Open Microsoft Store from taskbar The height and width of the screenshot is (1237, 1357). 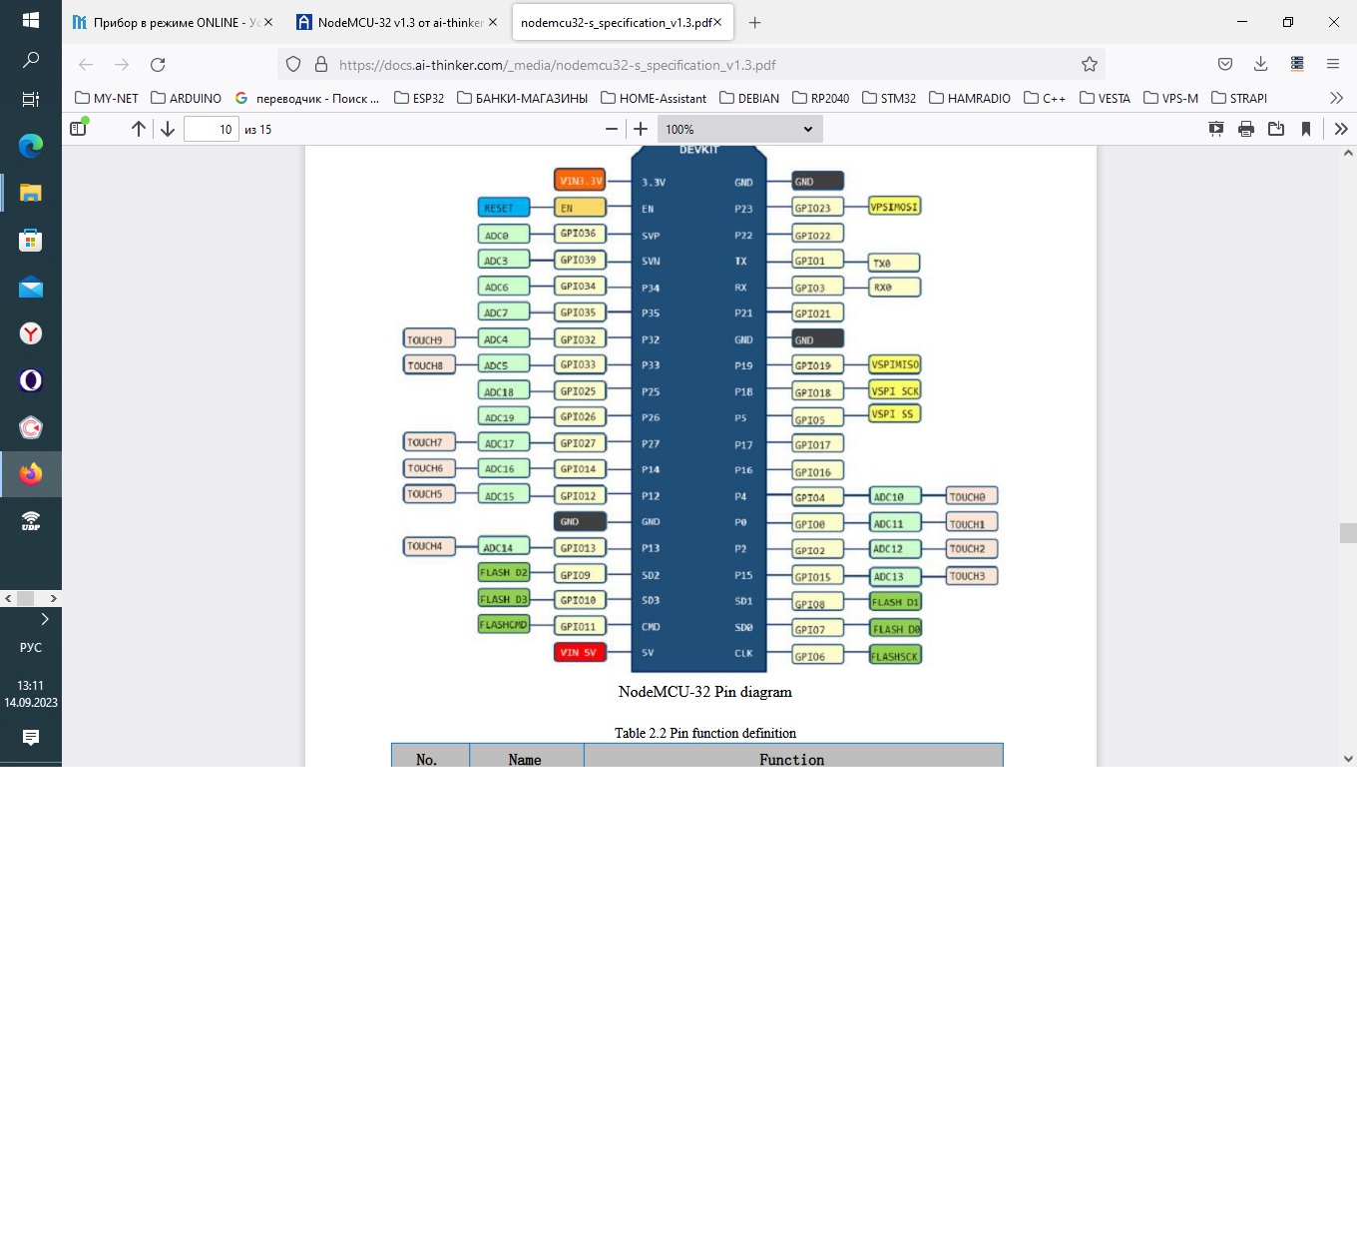(31, 240)
